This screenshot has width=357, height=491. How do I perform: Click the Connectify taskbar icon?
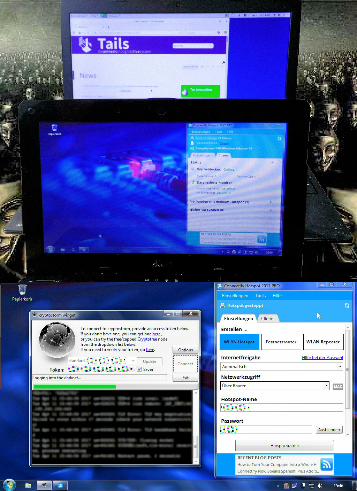(x=60, y=485)
